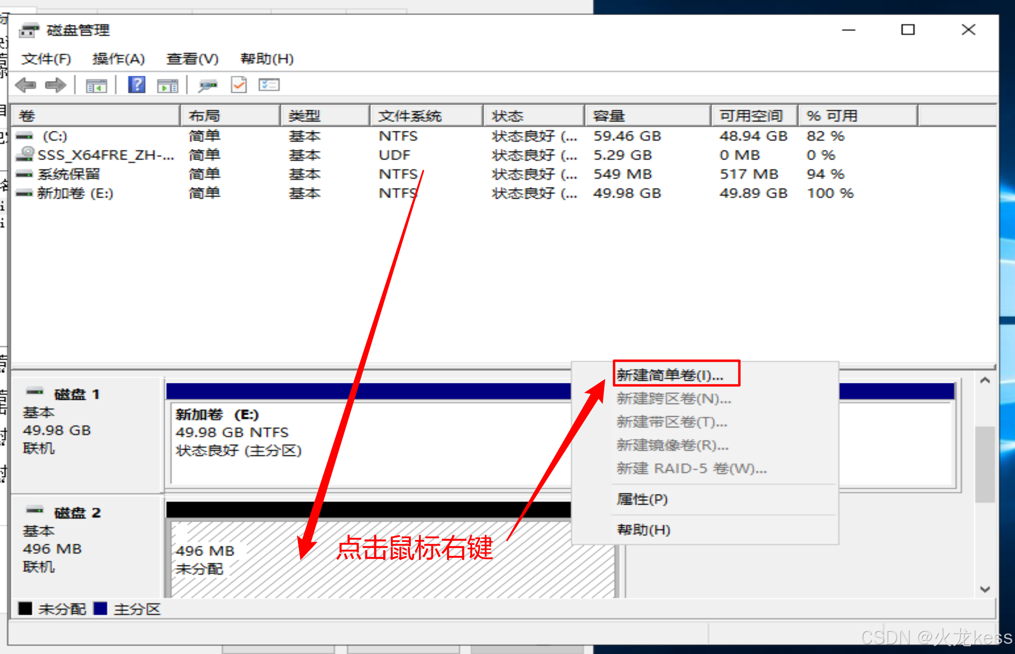Click the show/hide console tree icon
The image size is (1015, 654).
(x=96, y=86)
